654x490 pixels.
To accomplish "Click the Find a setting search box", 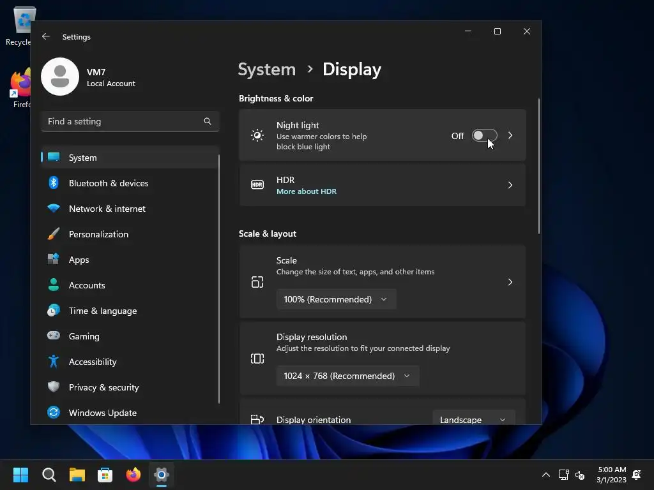I will [130, 121].
